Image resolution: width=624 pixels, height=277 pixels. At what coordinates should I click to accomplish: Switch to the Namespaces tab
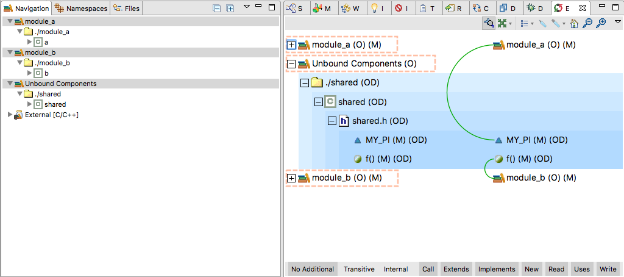point(81,8)
